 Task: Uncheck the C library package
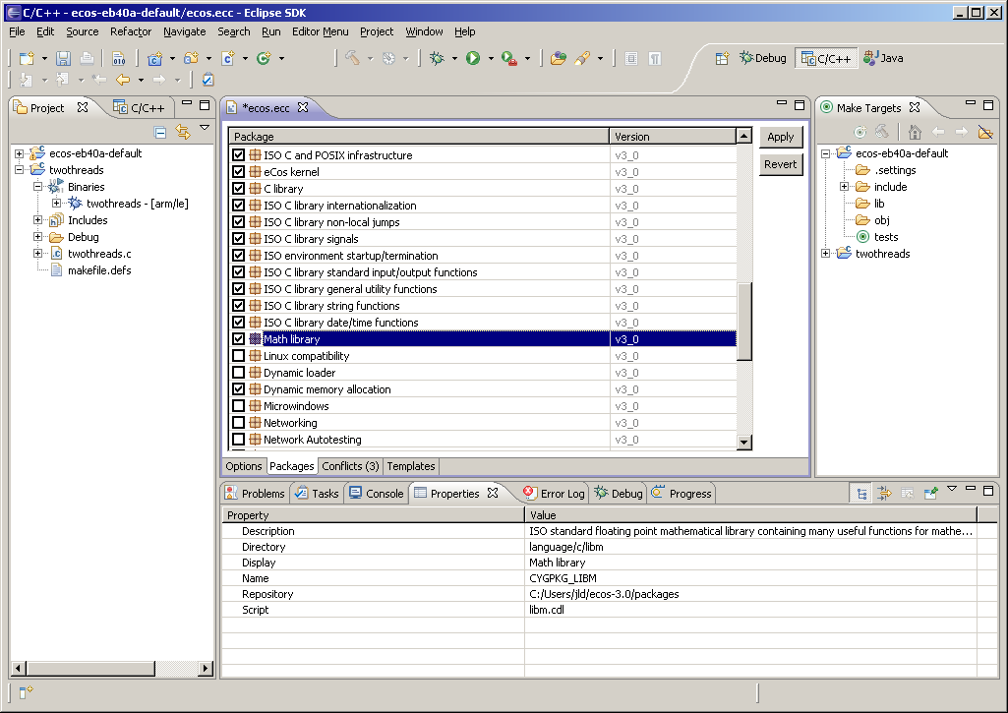point(239,189)
